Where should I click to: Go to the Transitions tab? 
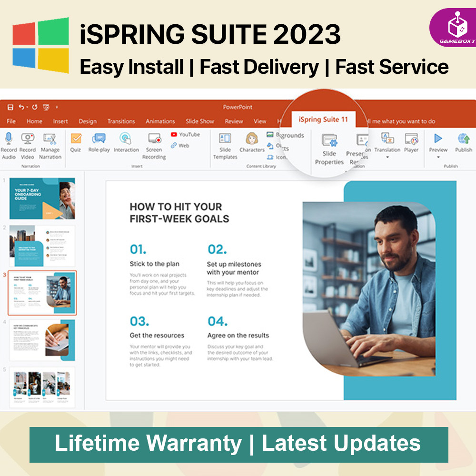(x=121, y=121)
